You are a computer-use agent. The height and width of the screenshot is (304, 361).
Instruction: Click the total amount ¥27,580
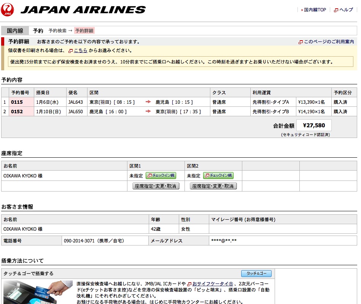point(314,125)
